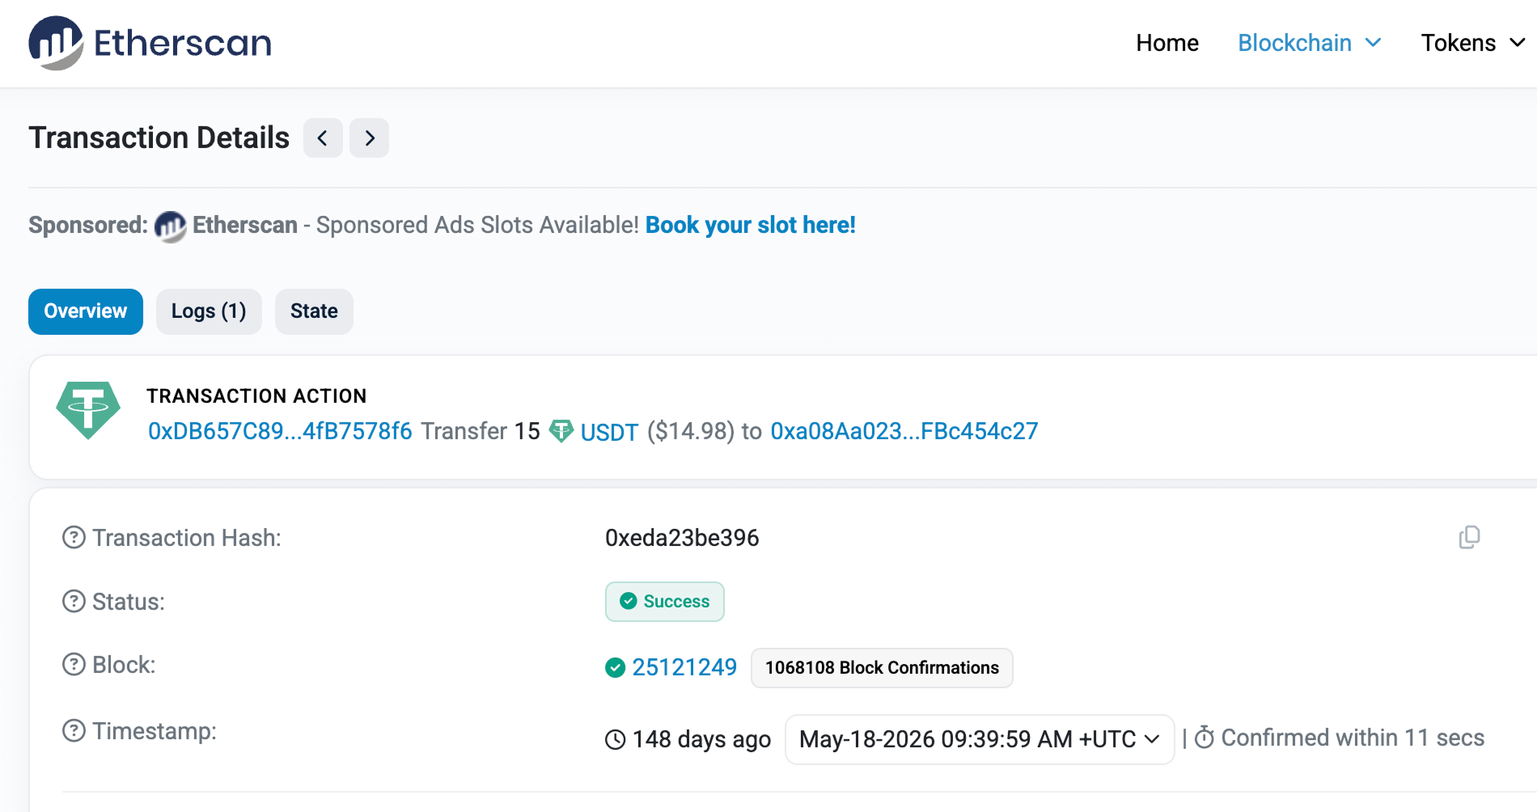Click the Success status badge
The height and width of the screenshot is (812, 1537).
pos(665,602)
